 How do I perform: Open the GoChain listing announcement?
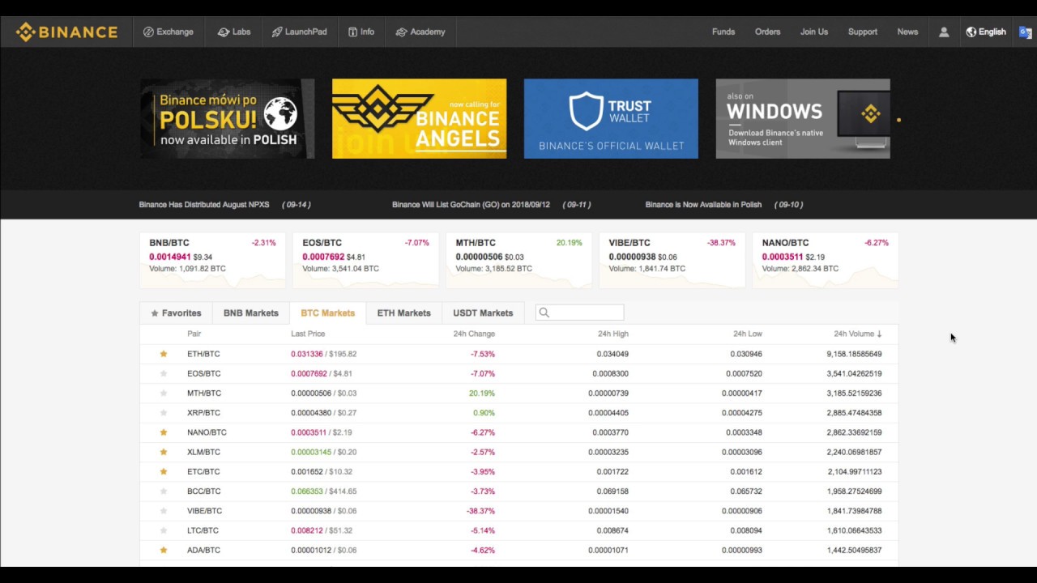pos(491,205)
